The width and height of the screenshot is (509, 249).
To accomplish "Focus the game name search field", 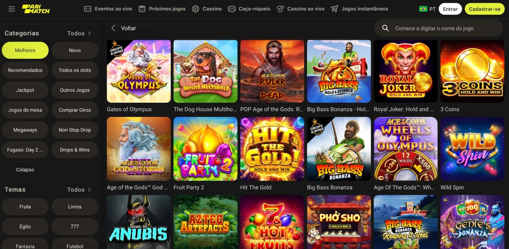I will pyautogui.click(x=439, y=28).
